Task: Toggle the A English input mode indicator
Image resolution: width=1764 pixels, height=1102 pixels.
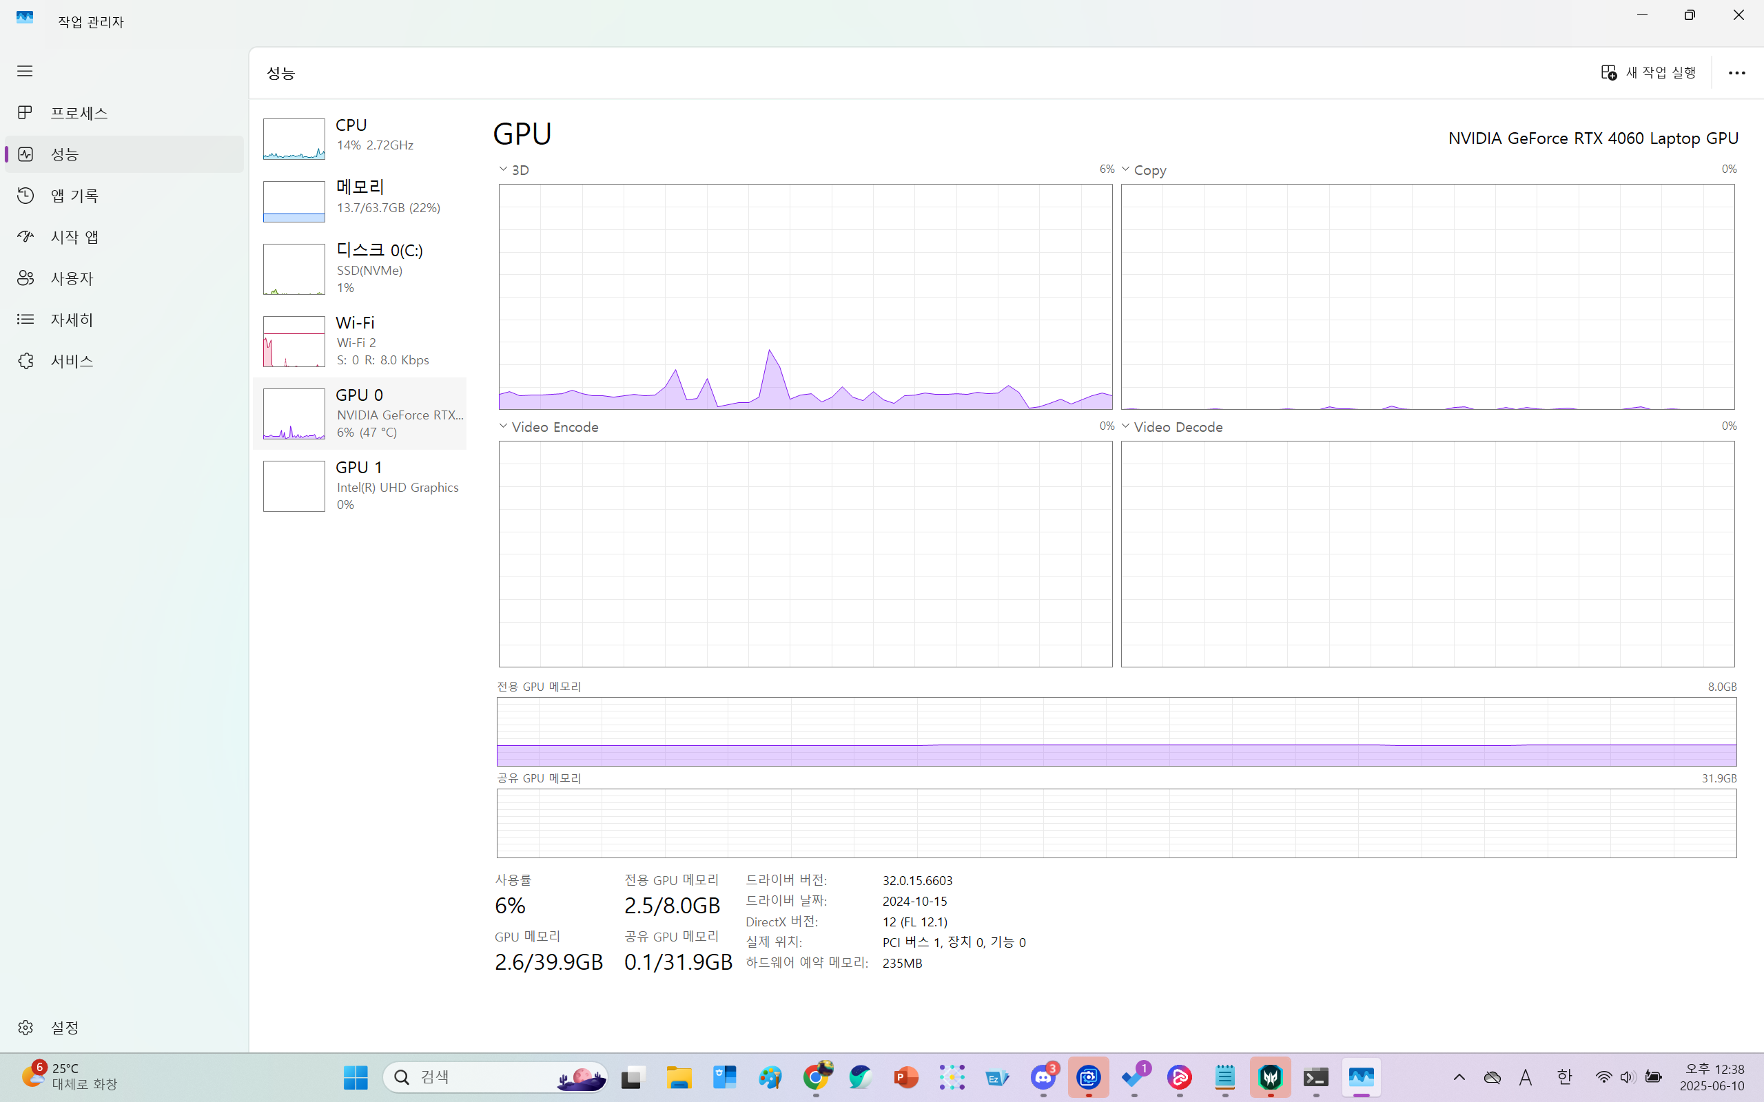Action: coord(1526,1077)
